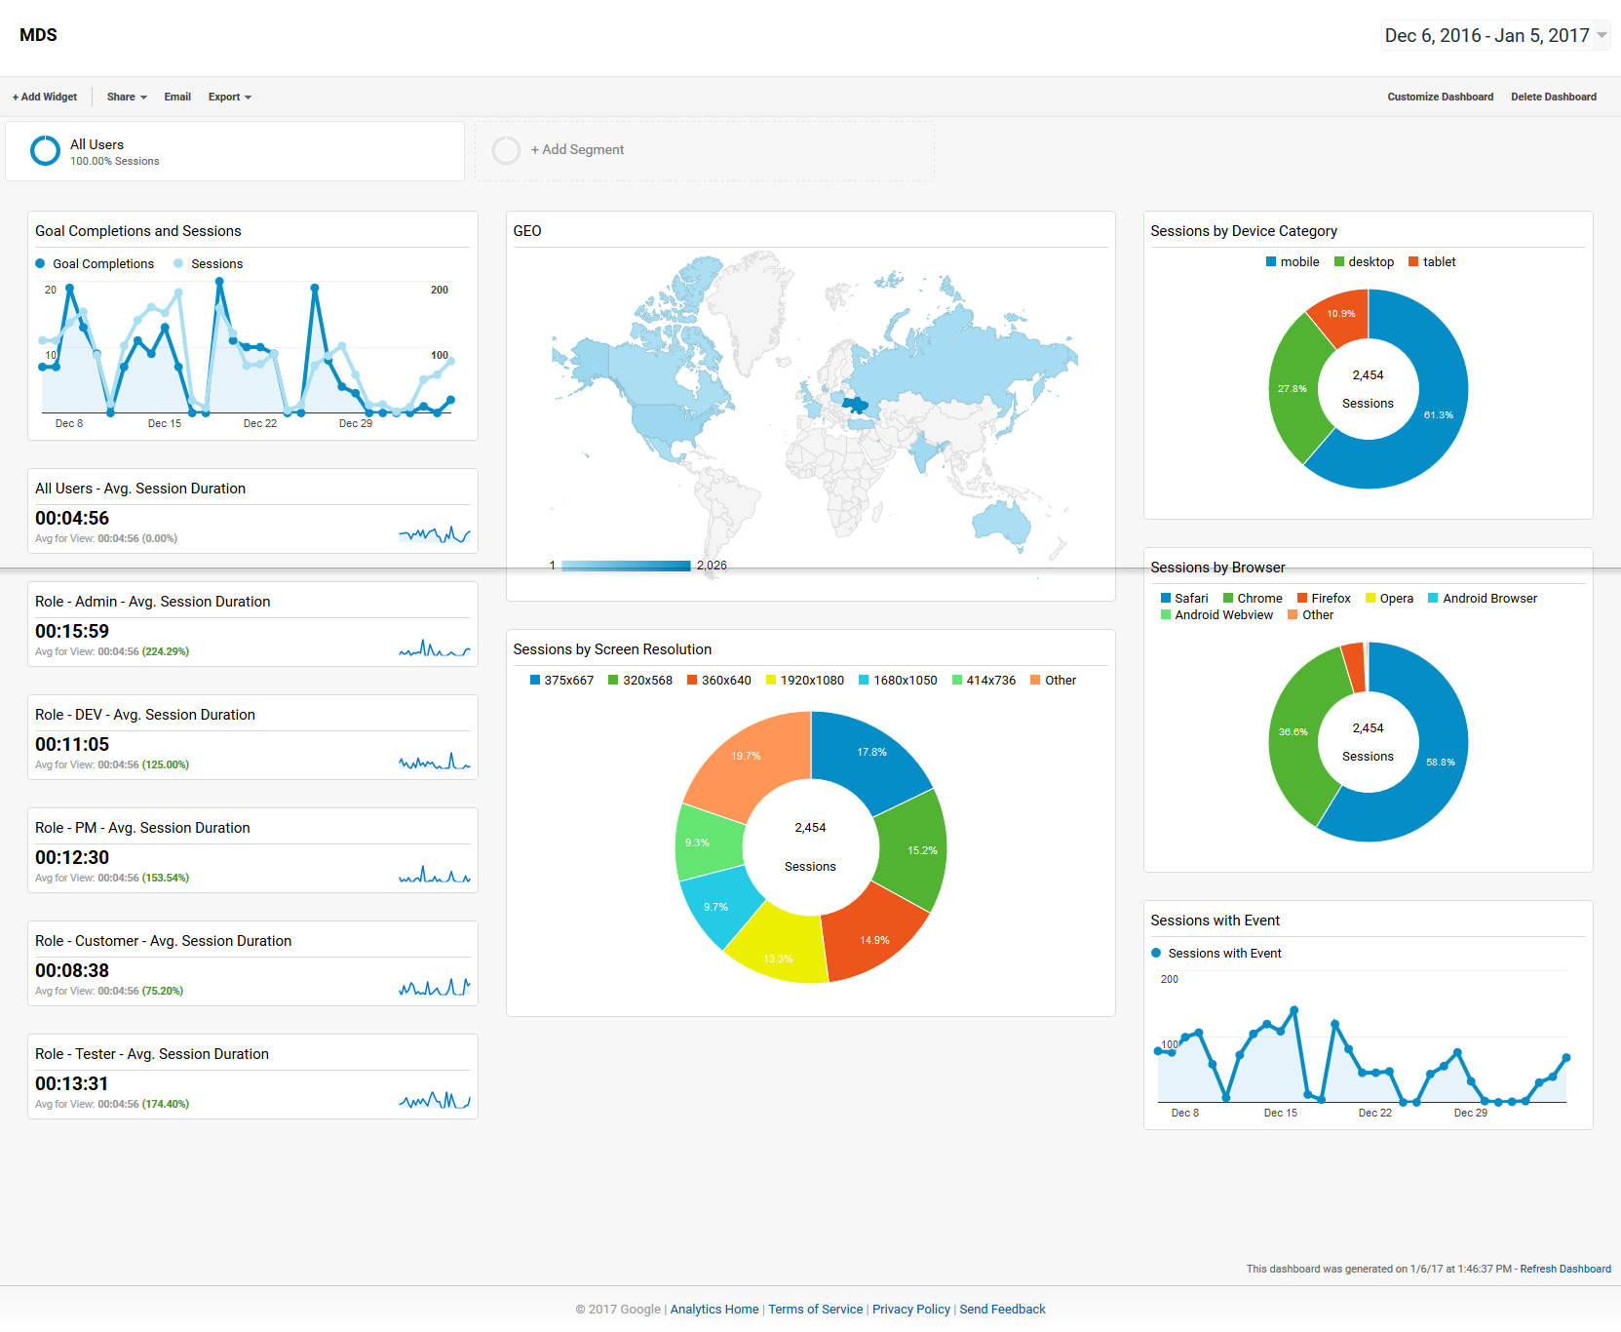The height and width of the screenshot is (1332, 1621).
Task: Click the Sessions with Event legend dot
Action: [1156, 953]
